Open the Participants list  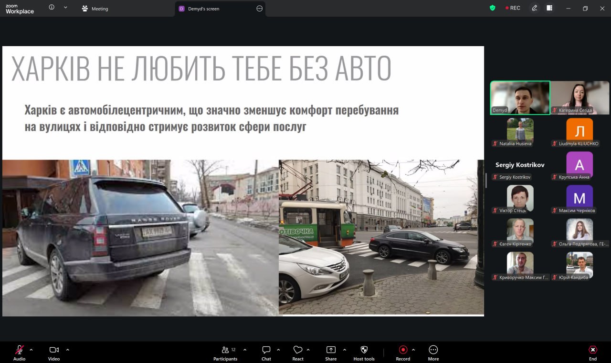tap(225, 353)
